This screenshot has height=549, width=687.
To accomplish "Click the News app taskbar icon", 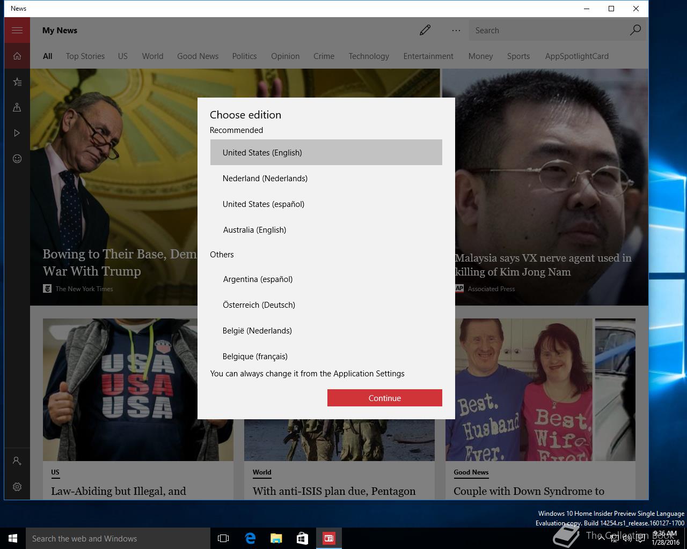I will tap(328, 538).
